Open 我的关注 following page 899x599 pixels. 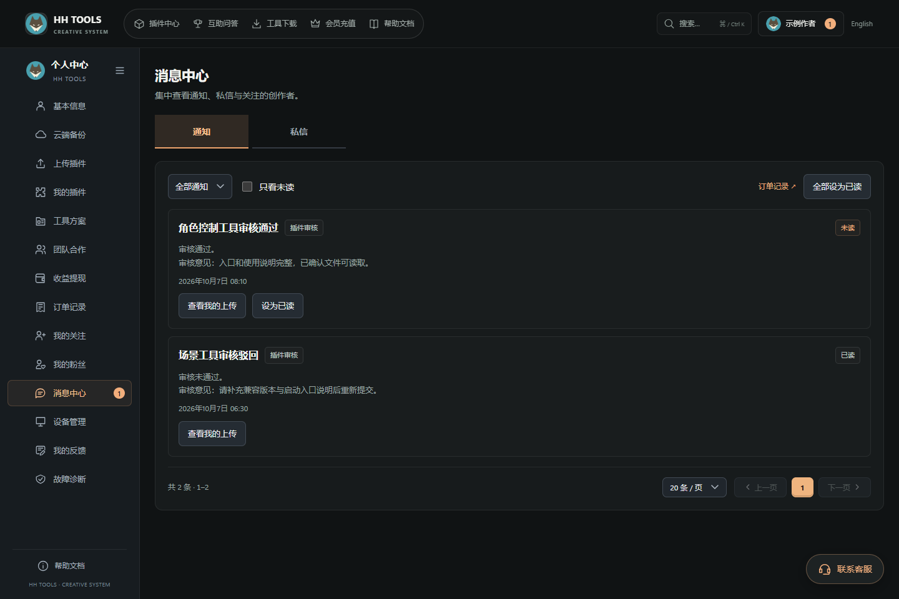(x=69, y=336)
